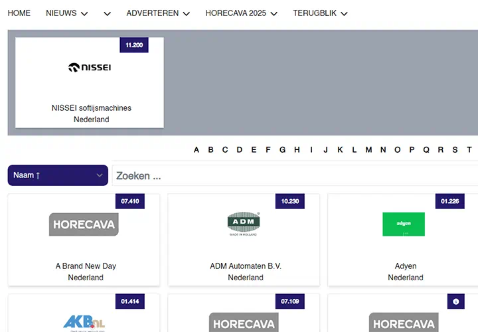This screenshot has height=332, width=478.
Task: Click stand number badge 07.410
Action: [130, 201]
